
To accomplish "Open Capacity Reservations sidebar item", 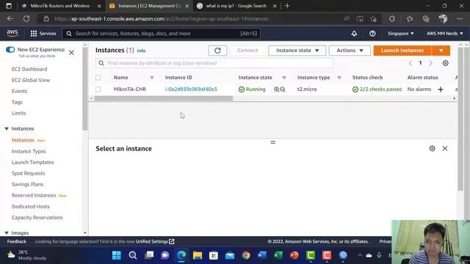I will [x=37, y=218].
